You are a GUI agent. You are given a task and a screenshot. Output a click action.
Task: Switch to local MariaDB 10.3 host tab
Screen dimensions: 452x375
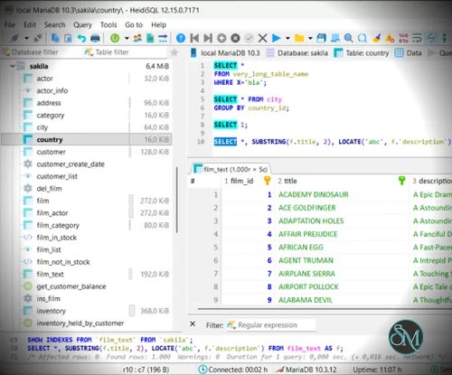tap(225, 53)
